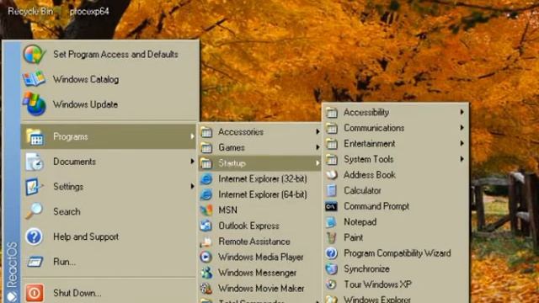Viewport: 539px width, 303px height.
Task: Expand Programs submenu arrow
Action: click(x=192, y=136)
